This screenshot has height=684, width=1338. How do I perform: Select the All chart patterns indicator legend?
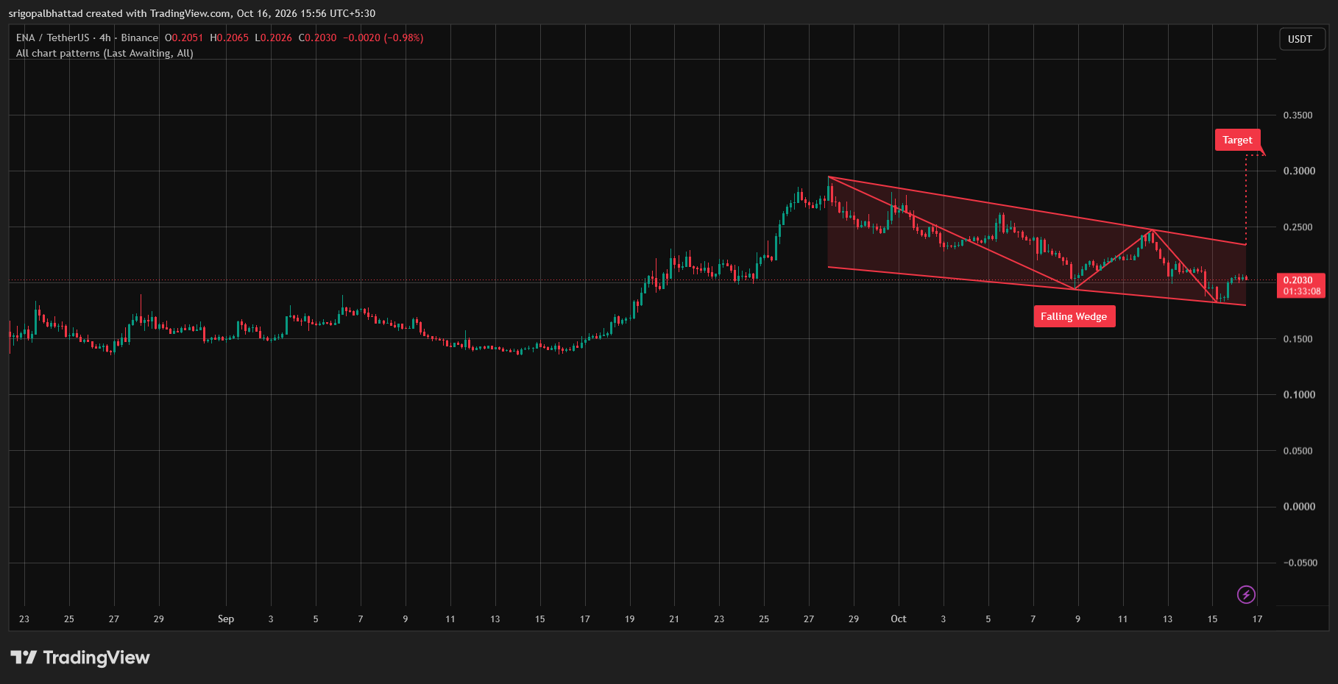pyautogui.click(x=105, y=53)
